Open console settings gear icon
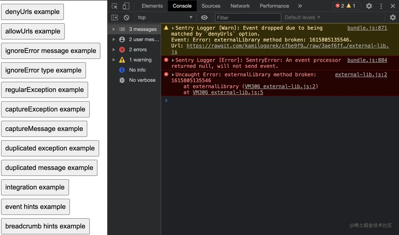The width and height of the screenshot is (399, 235). click(393, 17)
